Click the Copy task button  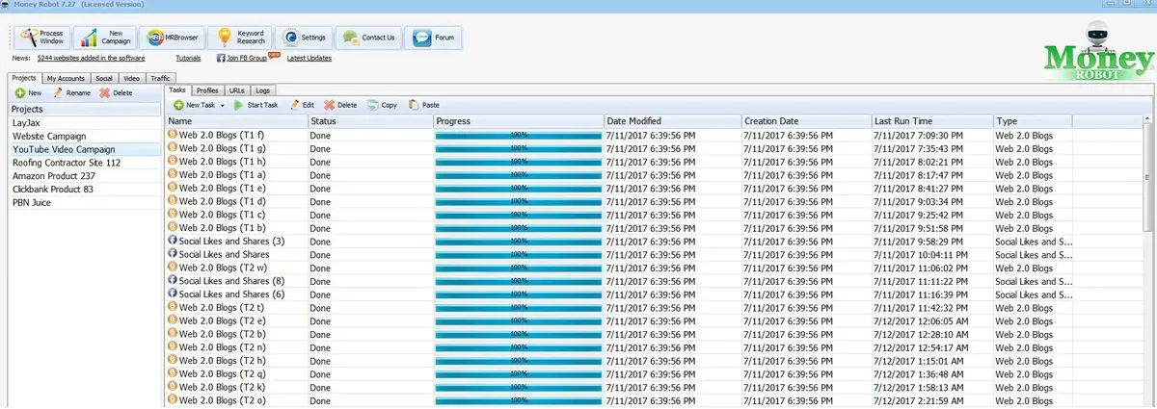(x=382, y=105)
